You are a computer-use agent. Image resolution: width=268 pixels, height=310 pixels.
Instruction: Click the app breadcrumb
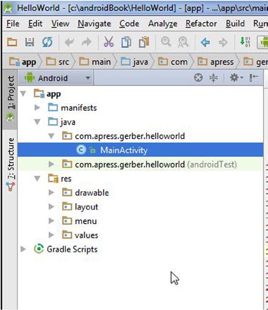tap(23, 62)
